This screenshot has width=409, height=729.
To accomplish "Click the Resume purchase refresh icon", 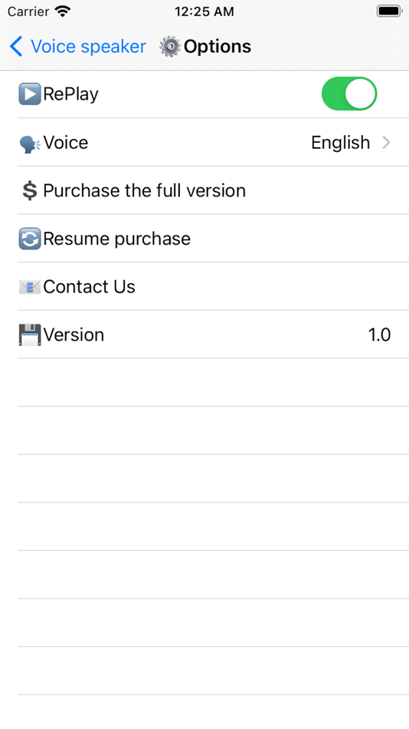I will click(x=30, y=239).
